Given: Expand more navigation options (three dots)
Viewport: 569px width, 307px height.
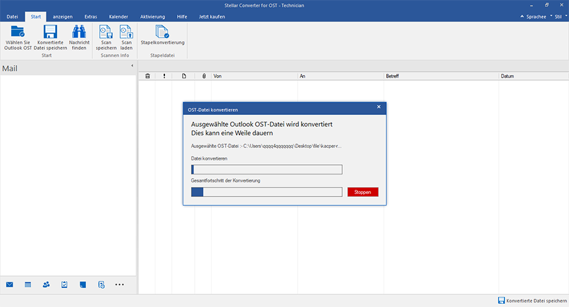Looking at the screenshot, I should pyautogui.click(x=119, y=285).
